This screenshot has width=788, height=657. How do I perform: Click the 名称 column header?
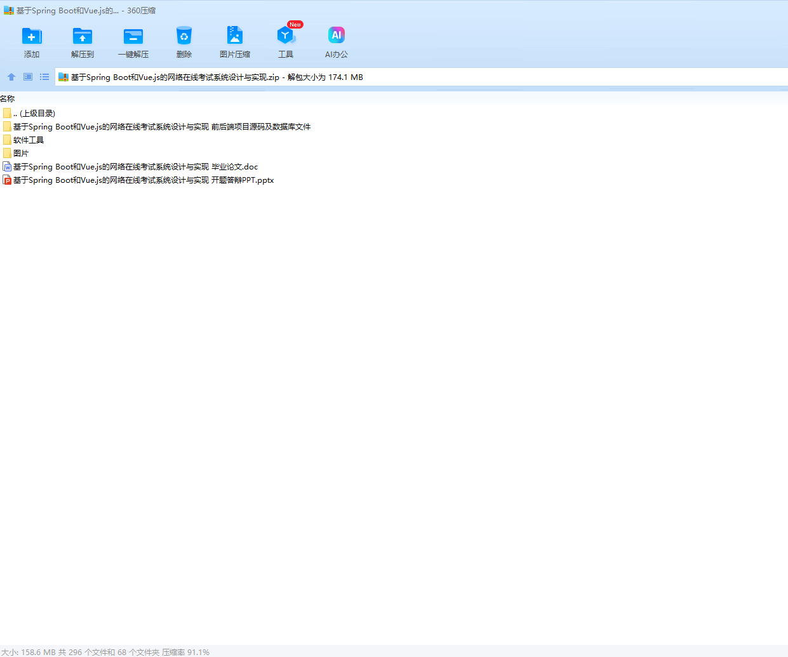pos(8,99)
